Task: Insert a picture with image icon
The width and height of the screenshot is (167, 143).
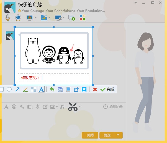Action: tap(53, 107)
